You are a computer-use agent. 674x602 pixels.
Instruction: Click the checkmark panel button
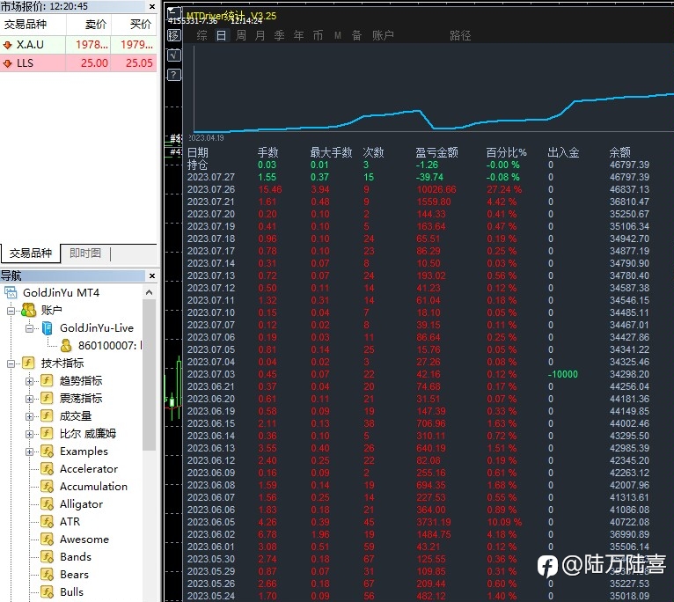(x=174, y=55)
